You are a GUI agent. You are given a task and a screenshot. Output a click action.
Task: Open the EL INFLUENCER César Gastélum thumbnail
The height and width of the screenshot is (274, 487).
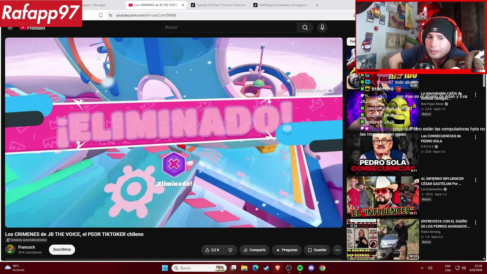(x=383, y=196)
